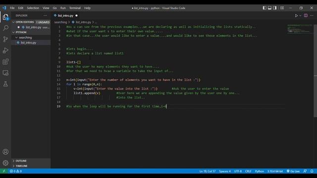The width and height of the screenshot is (317, 178).
Task: Toggle the secondary side bar layout
Action: click(x=275, y=8)
